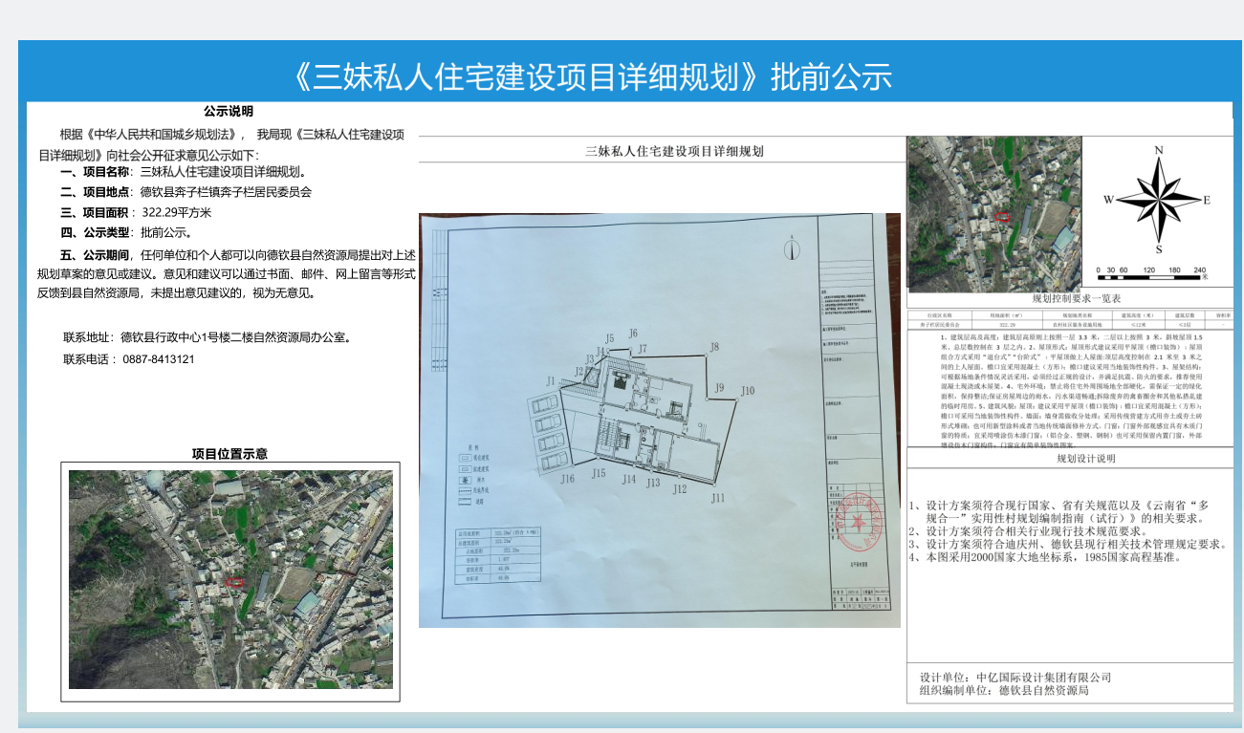Screen dimensions: 1244x733
Task: Click the phone number 0887-8413121
Action: click(x=158, y=359)
